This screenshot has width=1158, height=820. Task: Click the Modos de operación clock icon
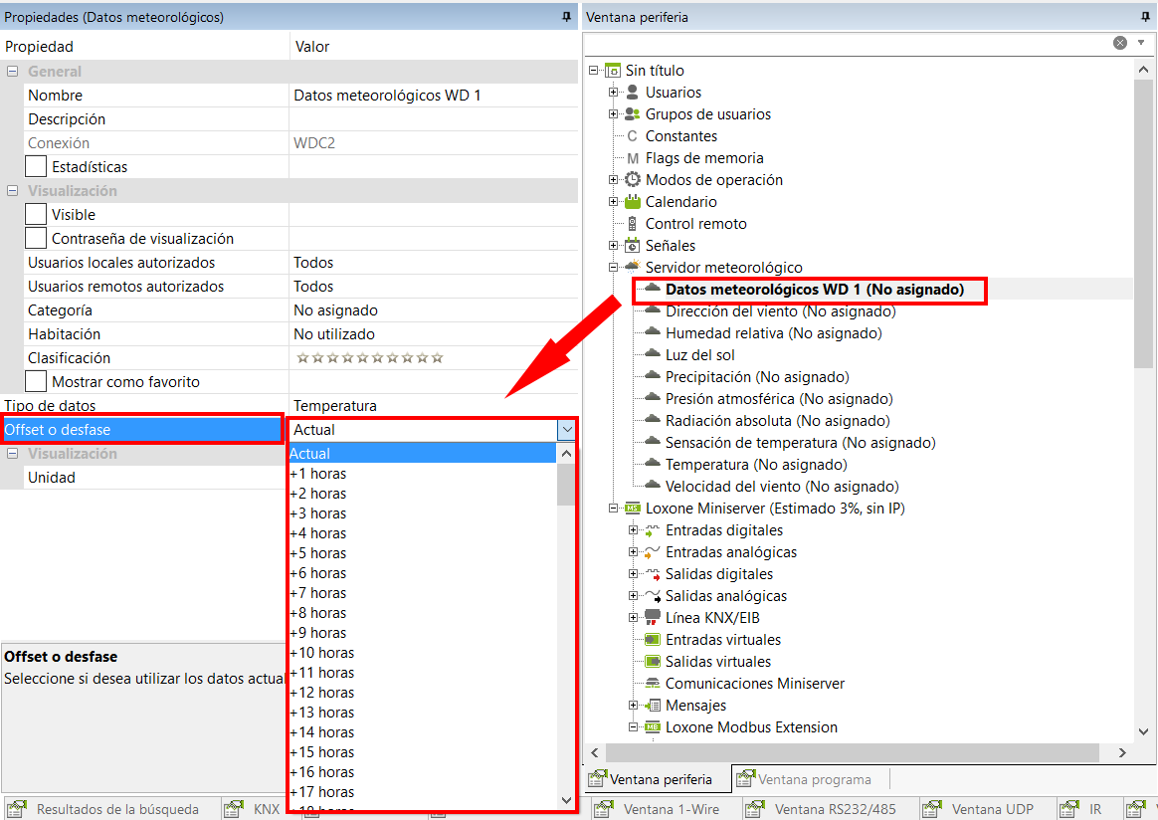[633, 180]
